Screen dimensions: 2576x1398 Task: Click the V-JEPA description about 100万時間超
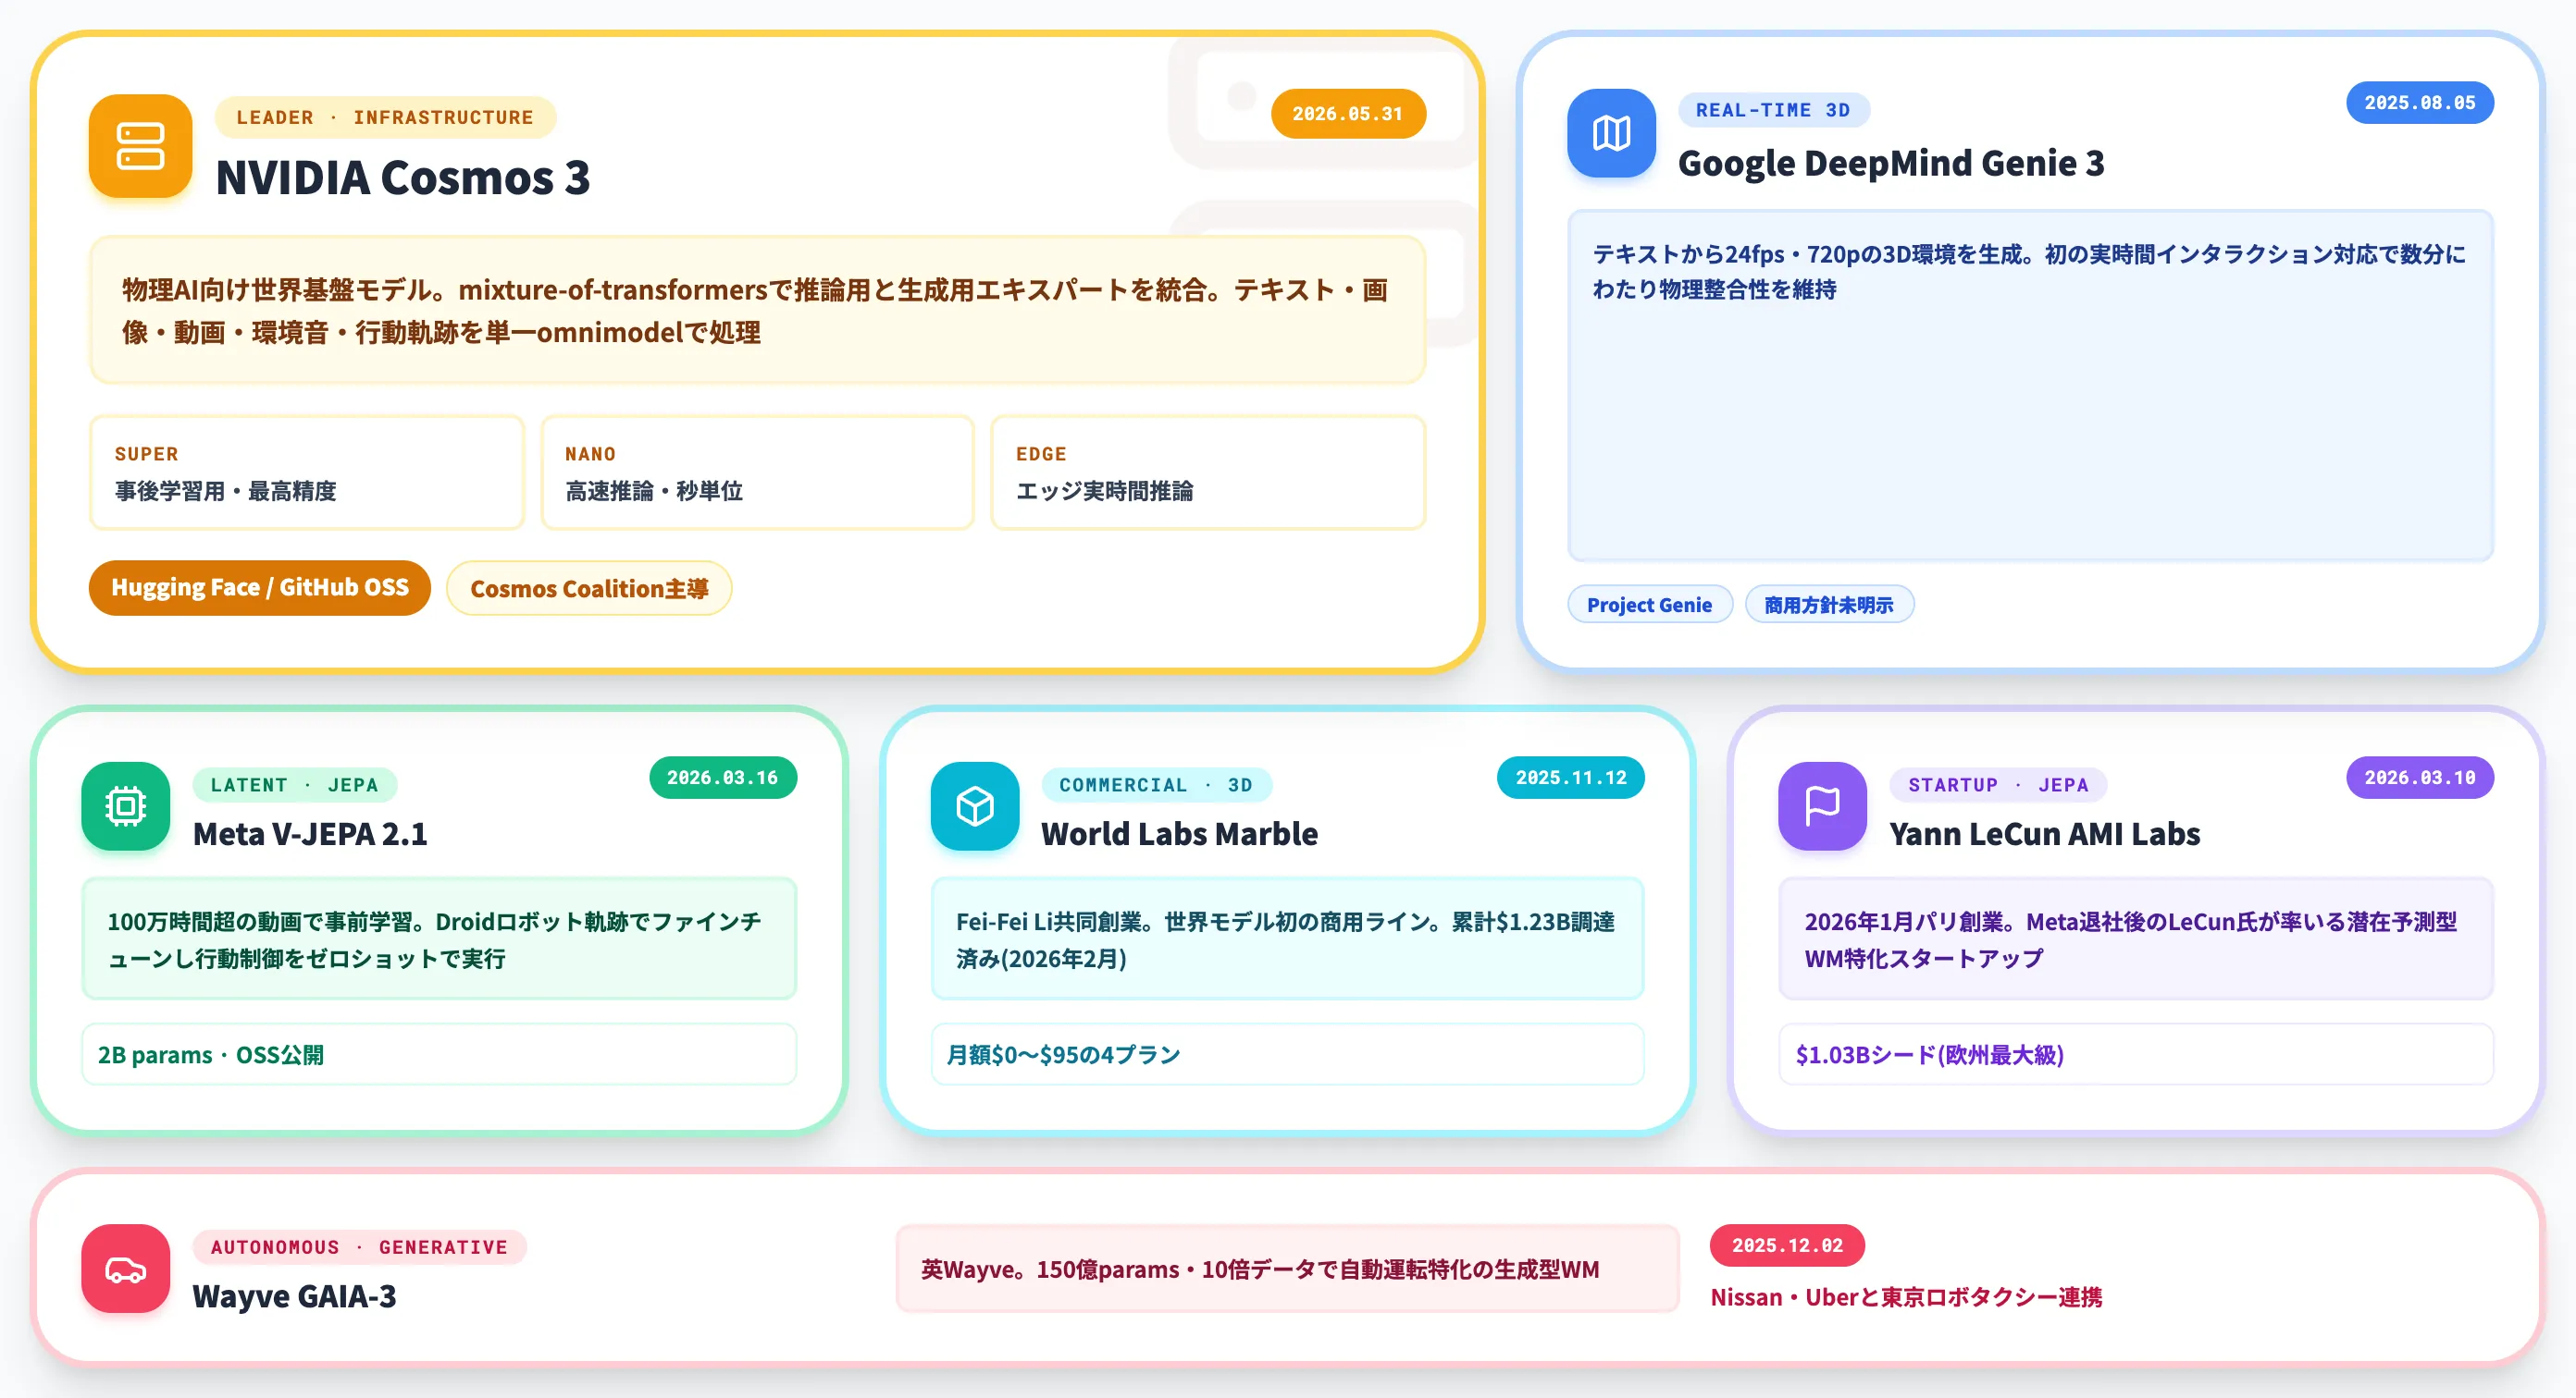tap(439, 938)
